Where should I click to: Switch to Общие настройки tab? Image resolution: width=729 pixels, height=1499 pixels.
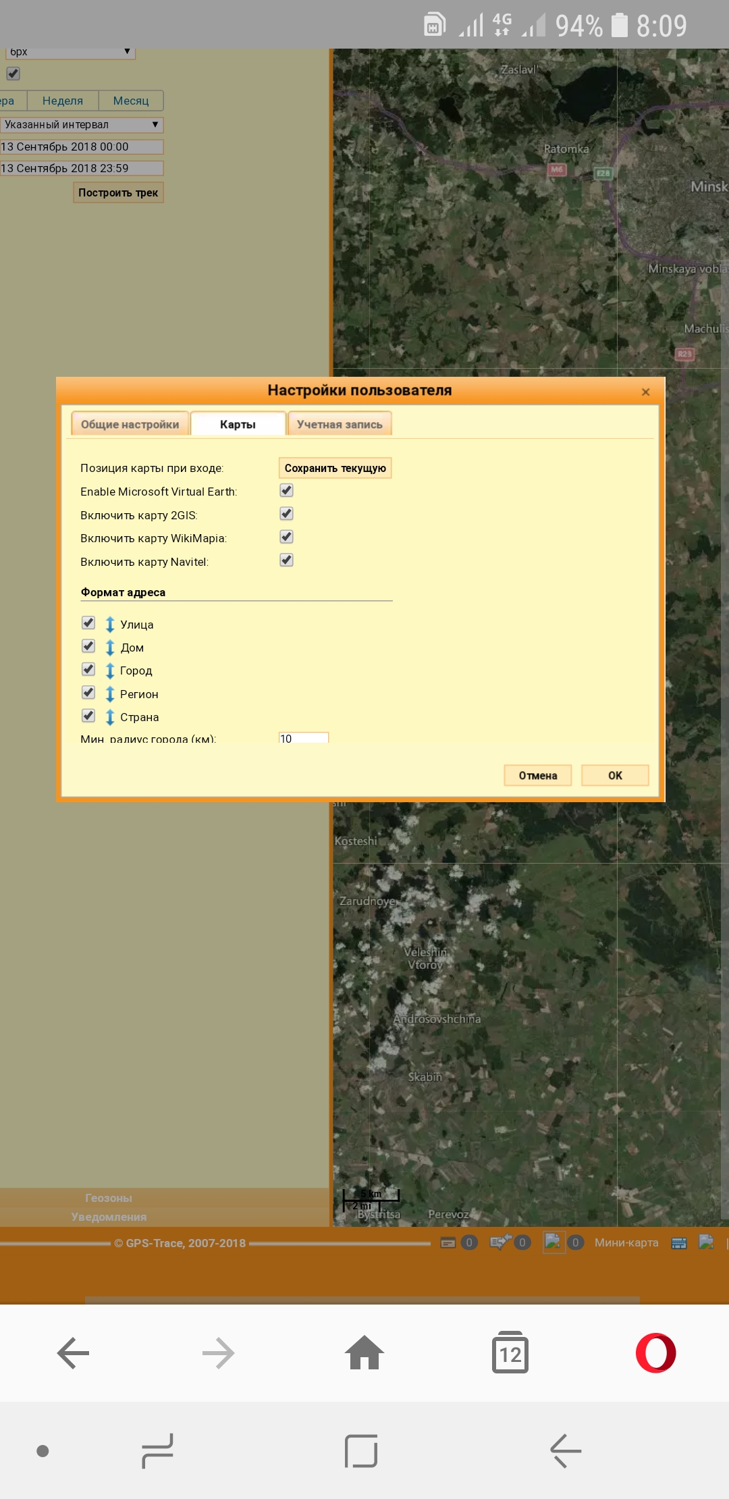click(x=130, y=424)
